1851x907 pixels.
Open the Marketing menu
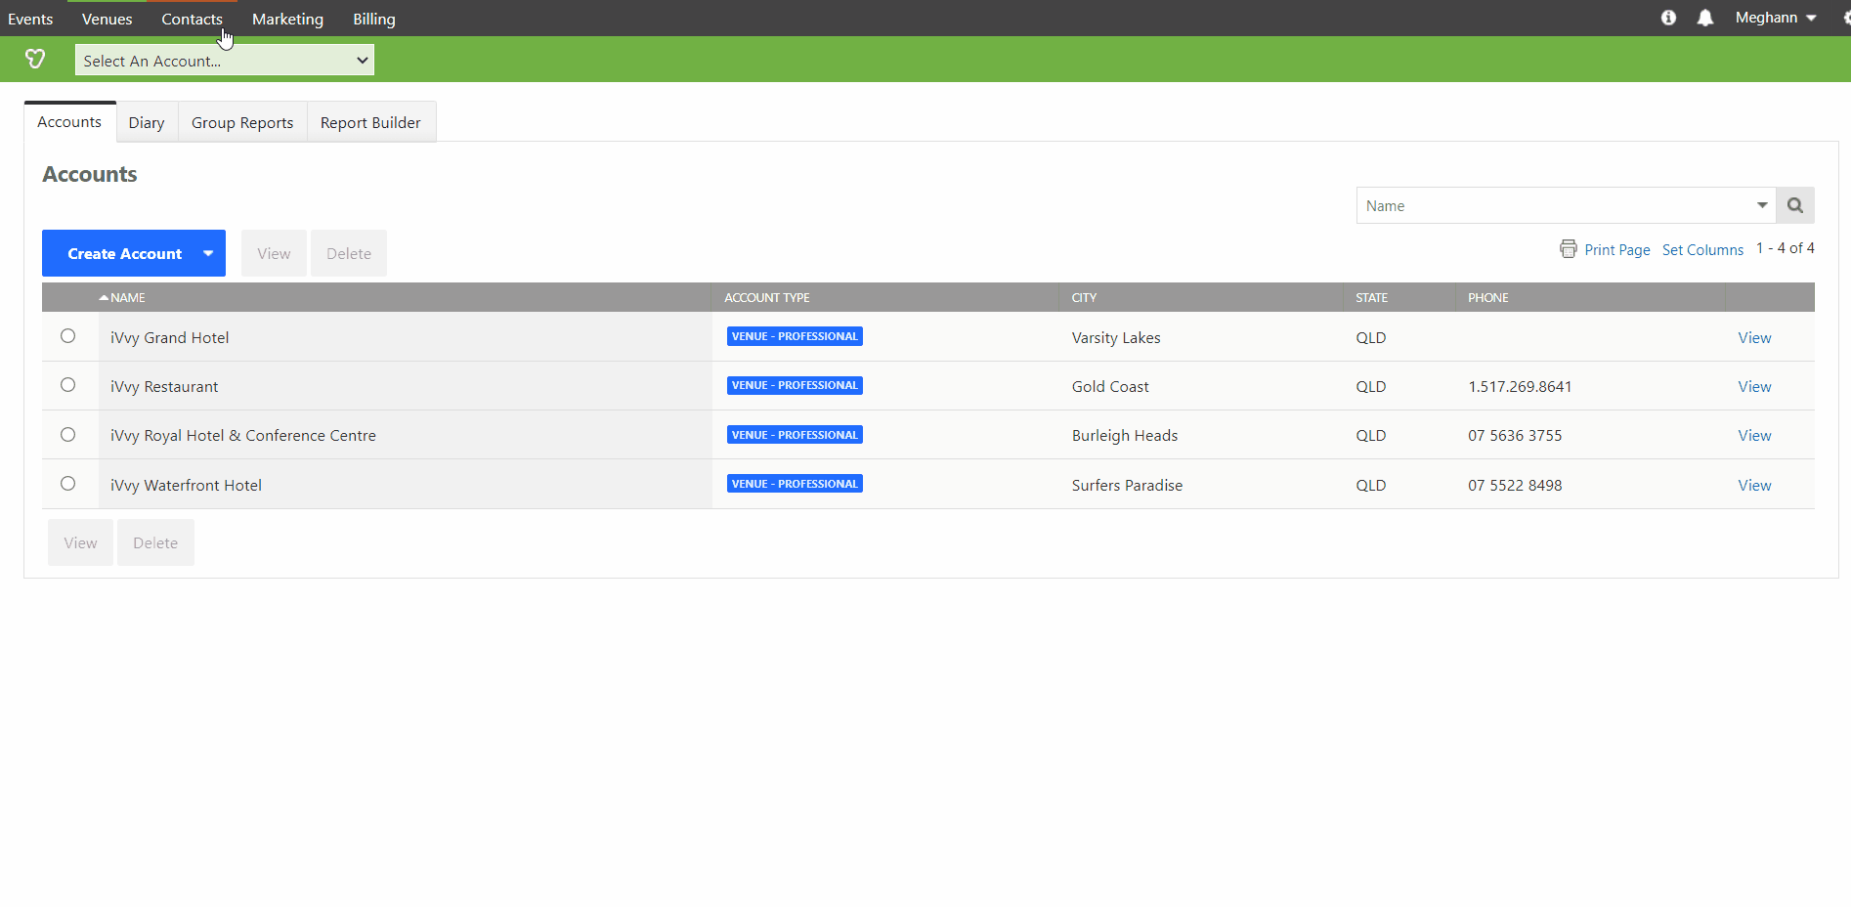click(x=287, y=19)
